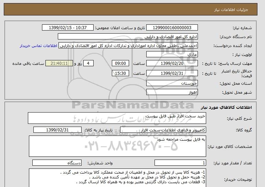Click the label تاریخ و ساعت اعلان عمومی
This screenshot has width=265, height=187.
coord(120,28)
